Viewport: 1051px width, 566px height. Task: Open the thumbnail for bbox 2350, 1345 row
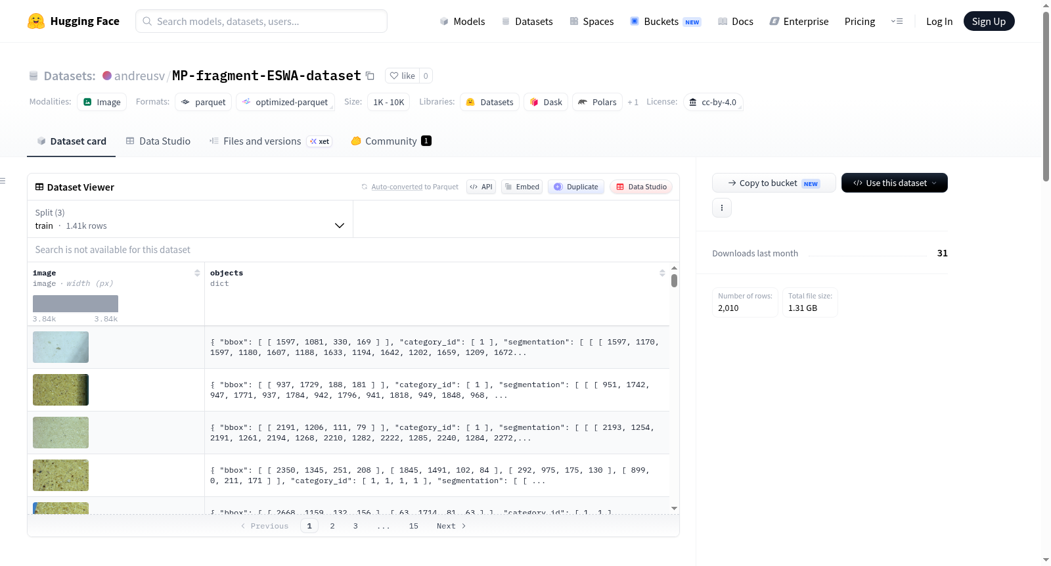pyautogui.click(x=60, y=475)
